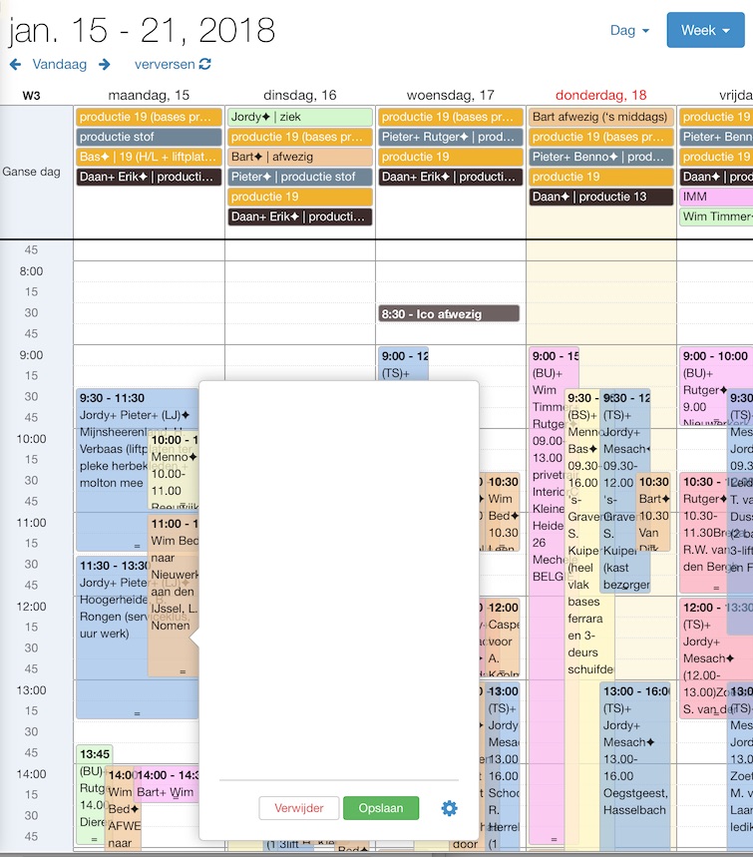Open Thursday 10:30 Bart appointment

pyautogui.click(x=653, y=512)
